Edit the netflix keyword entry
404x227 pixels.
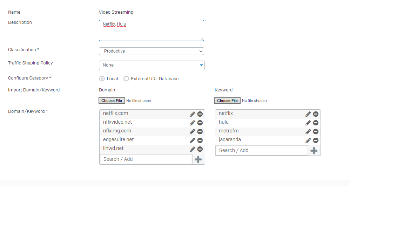pyautogui.click(x=308, y=114)
